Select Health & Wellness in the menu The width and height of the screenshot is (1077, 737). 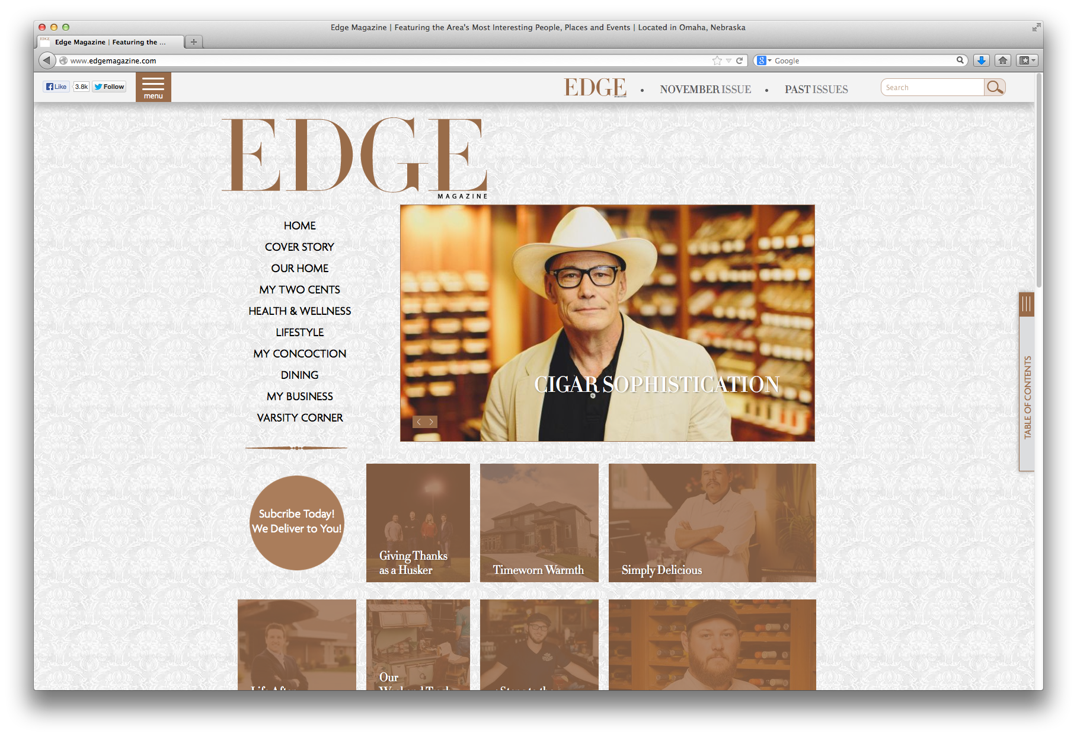pyautogui.click(x=299, y=311)
